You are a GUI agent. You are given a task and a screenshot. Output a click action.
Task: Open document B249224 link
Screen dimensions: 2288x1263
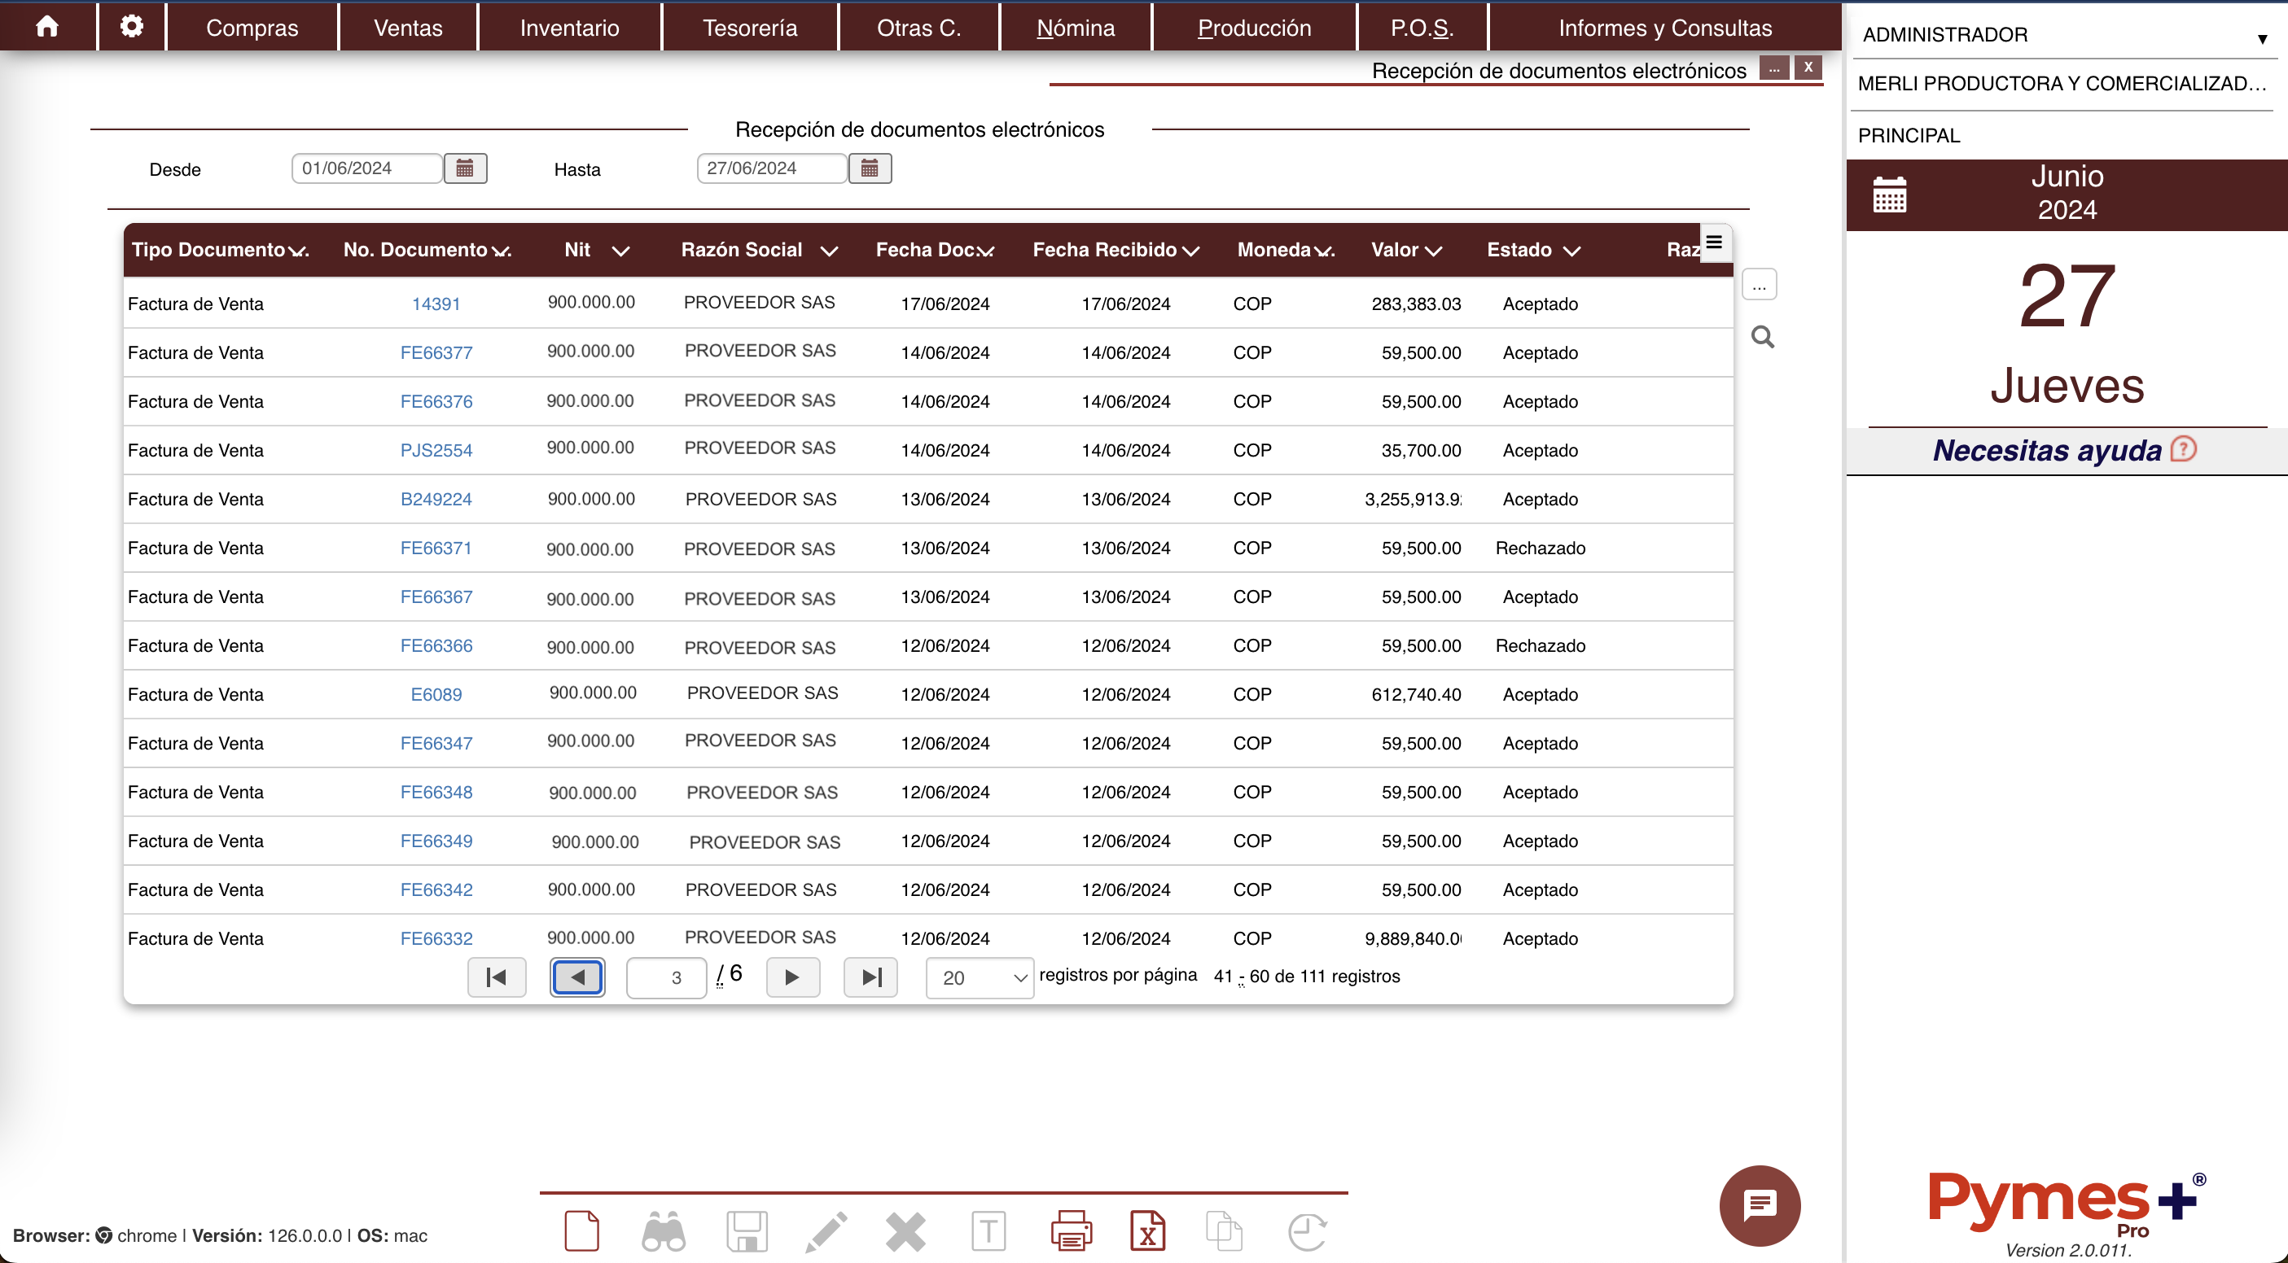pyautogui.click(x=436, y=499)
